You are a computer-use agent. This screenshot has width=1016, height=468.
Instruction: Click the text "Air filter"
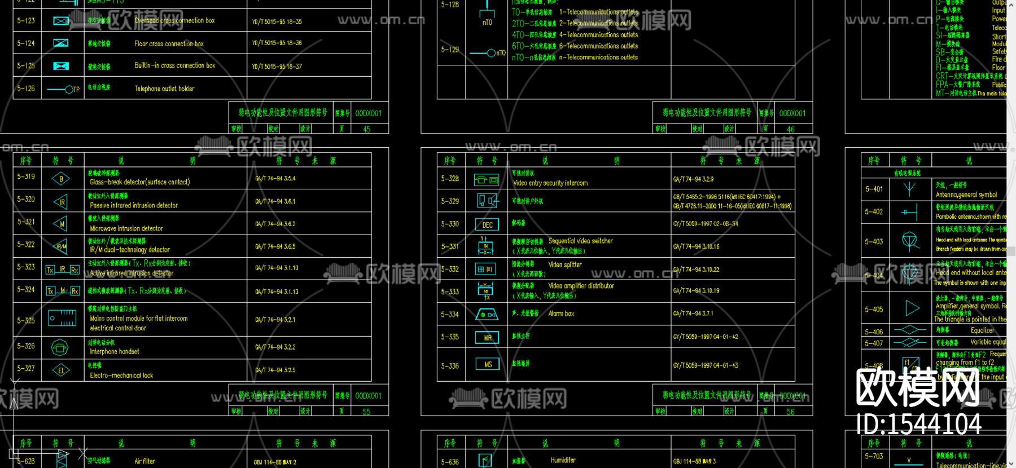(144, 461)
